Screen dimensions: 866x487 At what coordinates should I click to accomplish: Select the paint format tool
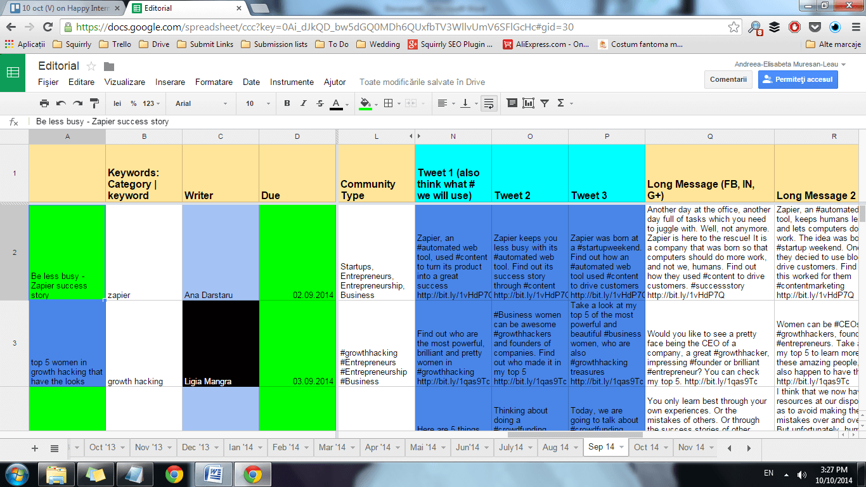(x=94, y=103)
